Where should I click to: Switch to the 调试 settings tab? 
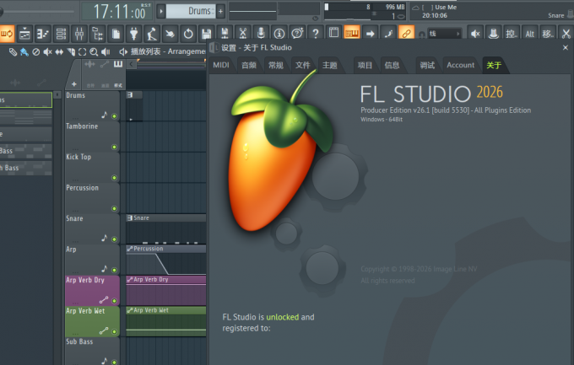pyautogui.click(x=427, y=65)
